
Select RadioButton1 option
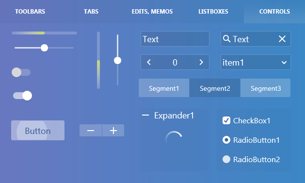tap(226, 140)
